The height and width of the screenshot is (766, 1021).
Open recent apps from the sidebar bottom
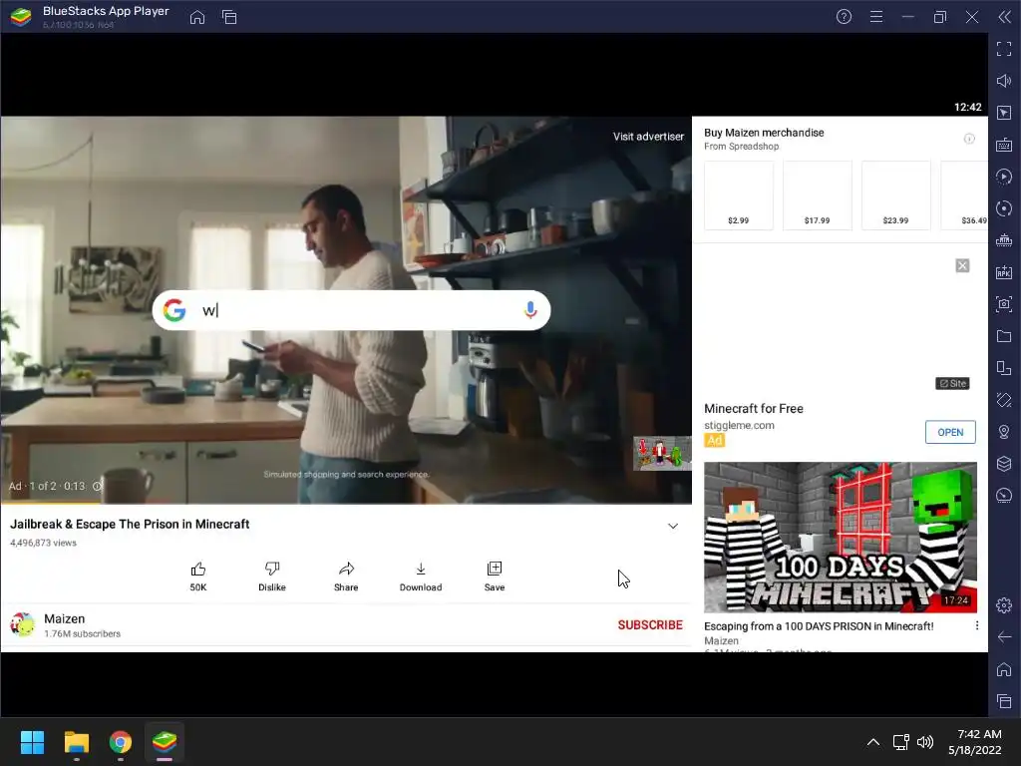[x=1004, y=701]
